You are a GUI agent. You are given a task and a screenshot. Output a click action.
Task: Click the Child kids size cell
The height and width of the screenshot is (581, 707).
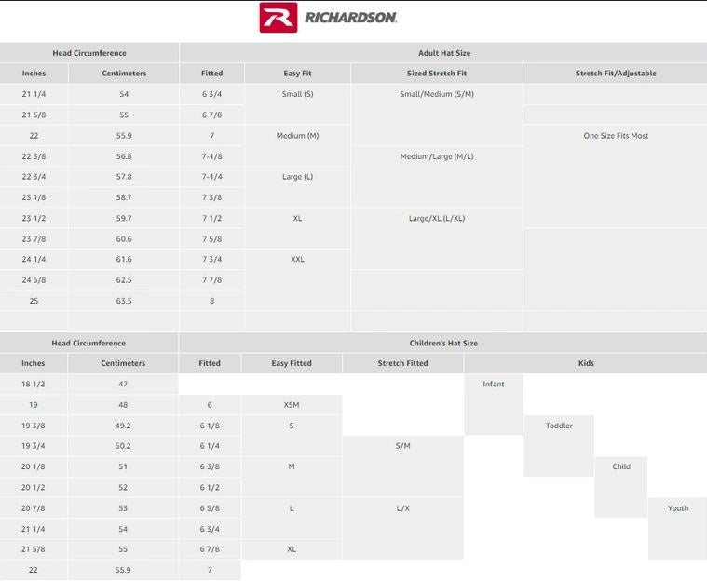(x=621, y=466)
